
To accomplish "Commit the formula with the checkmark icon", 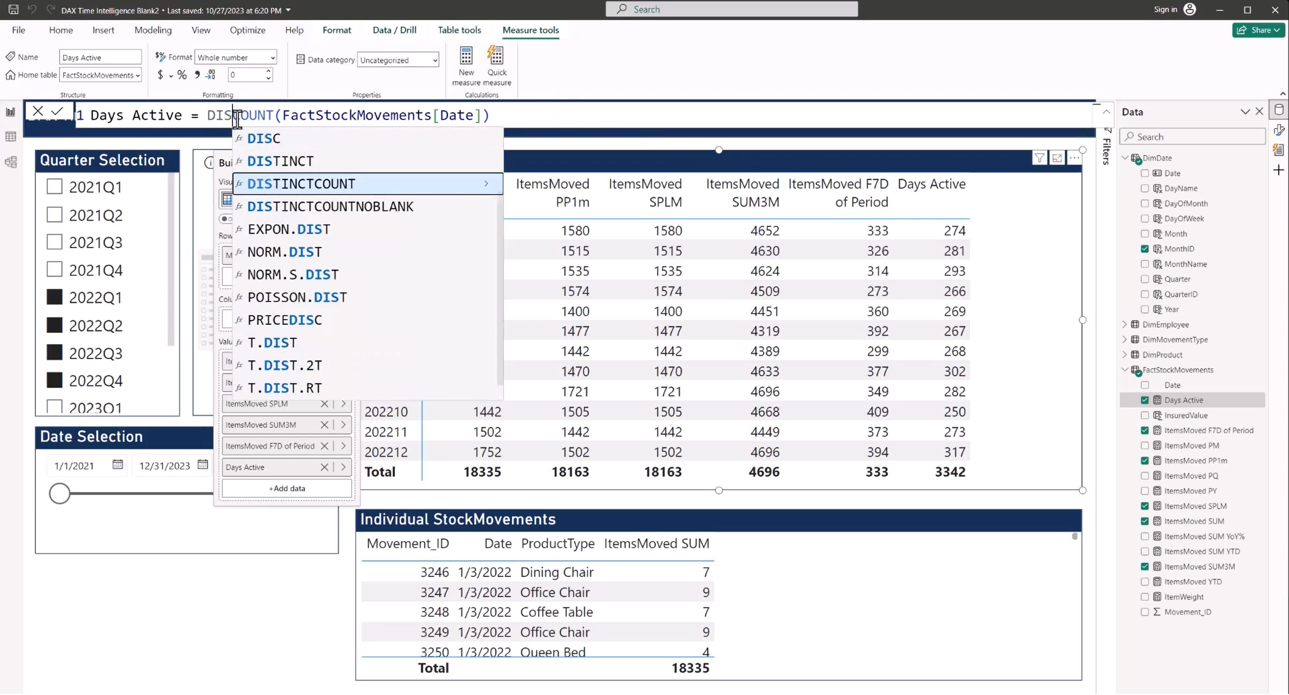I will coord(57,111).
